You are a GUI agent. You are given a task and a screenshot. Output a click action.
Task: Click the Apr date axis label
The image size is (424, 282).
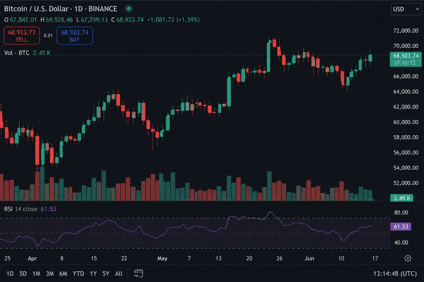[32, 258]
